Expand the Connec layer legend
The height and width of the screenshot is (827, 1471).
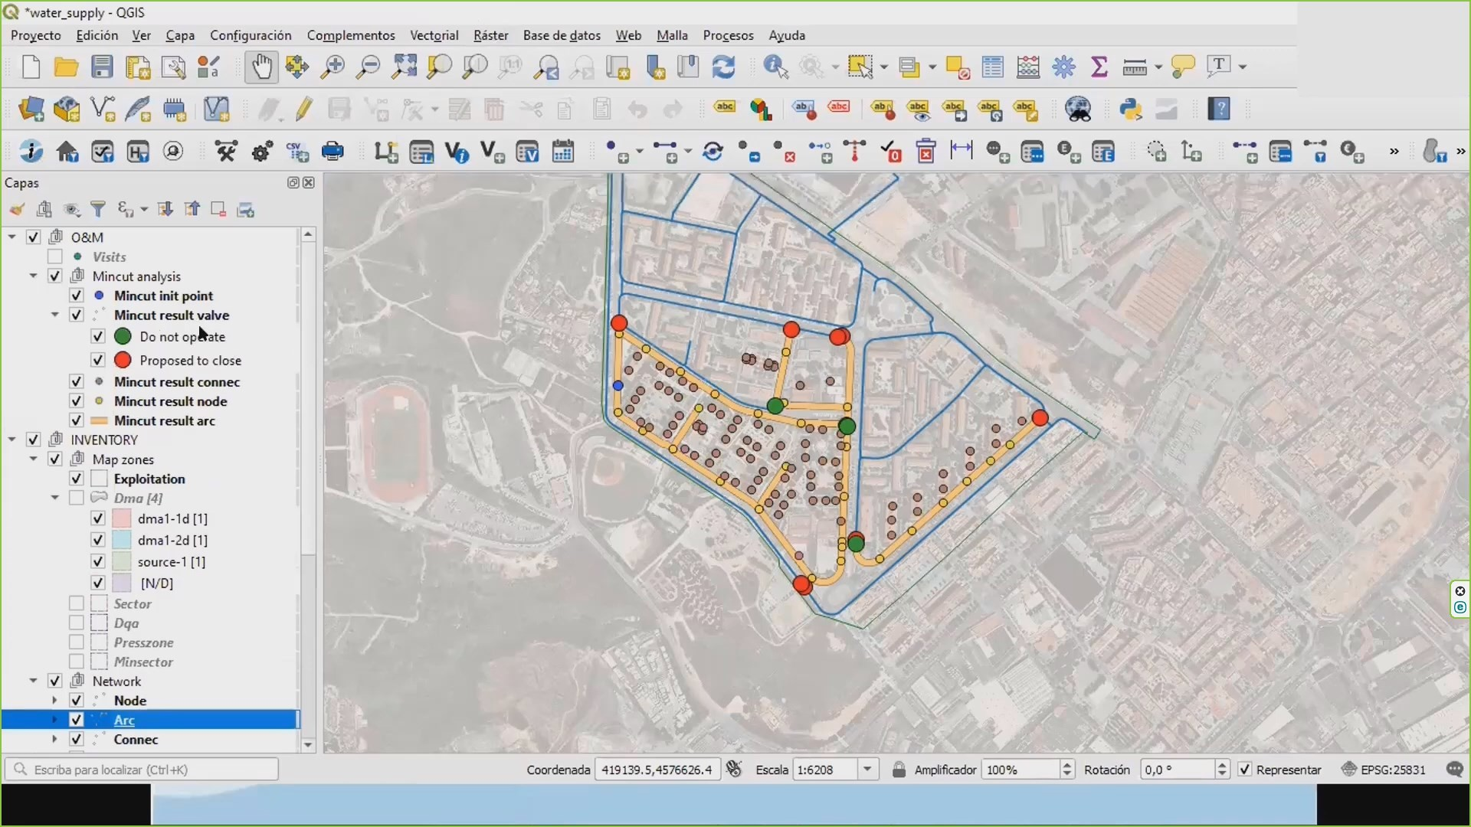tap(54, 740)
